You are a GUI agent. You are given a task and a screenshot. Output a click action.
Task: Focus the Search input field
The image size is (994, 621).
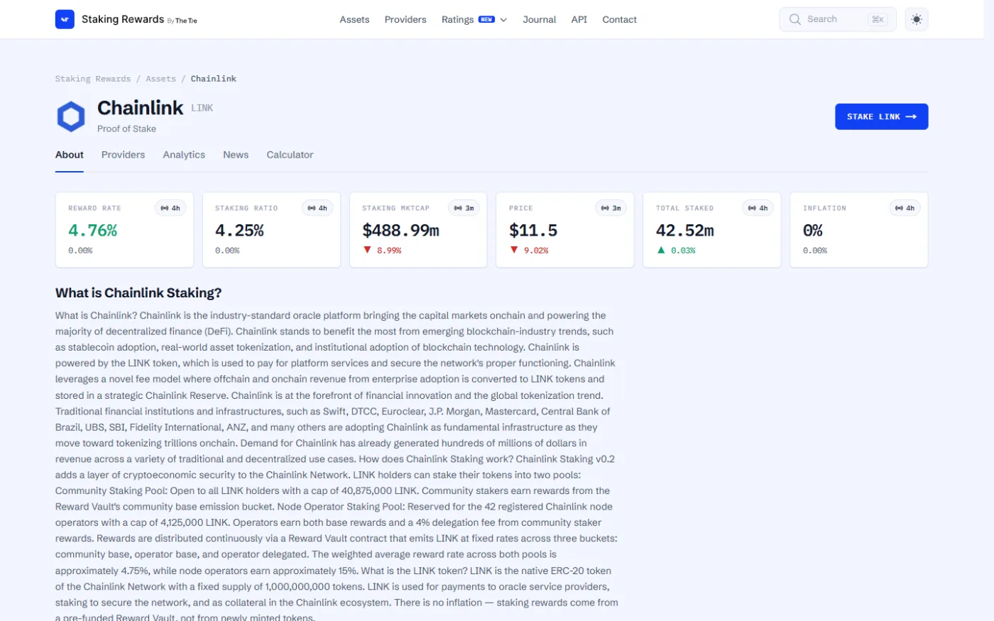(x=838, y=19)
